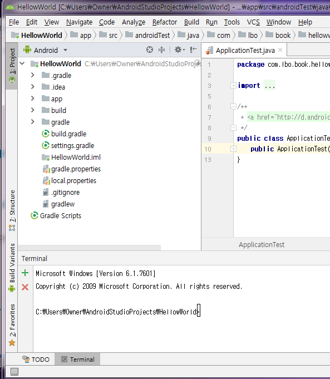Viewport: 330px width, 379px height.
Task: Select gradlew in the project tree
Action: (x=63, y=204)
